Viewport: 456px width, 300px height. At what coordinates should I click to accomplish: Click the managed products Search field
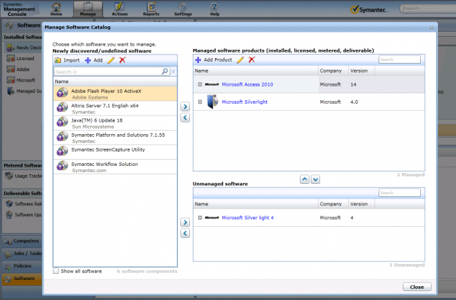pos(399,59)
